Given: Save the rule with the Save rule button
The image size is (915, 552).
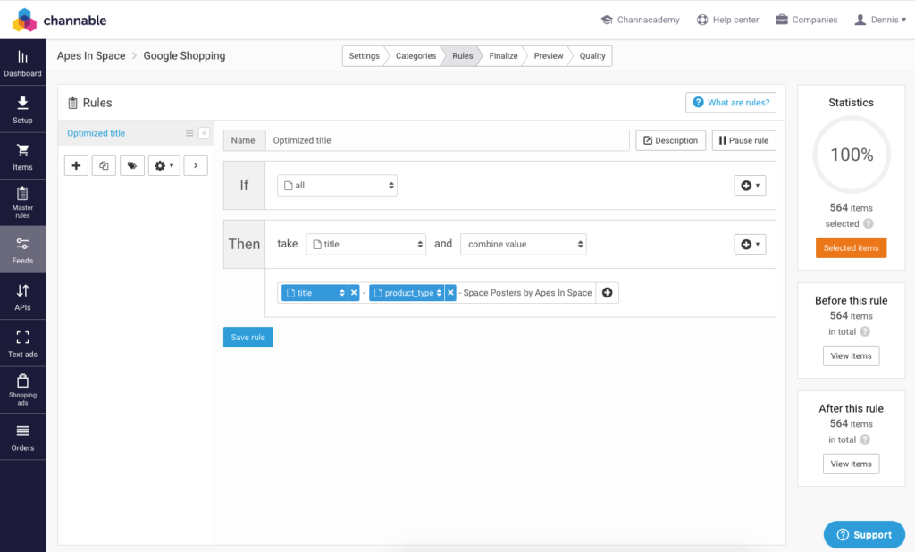Looking at the screenshot, I should [x=248, y=337].
